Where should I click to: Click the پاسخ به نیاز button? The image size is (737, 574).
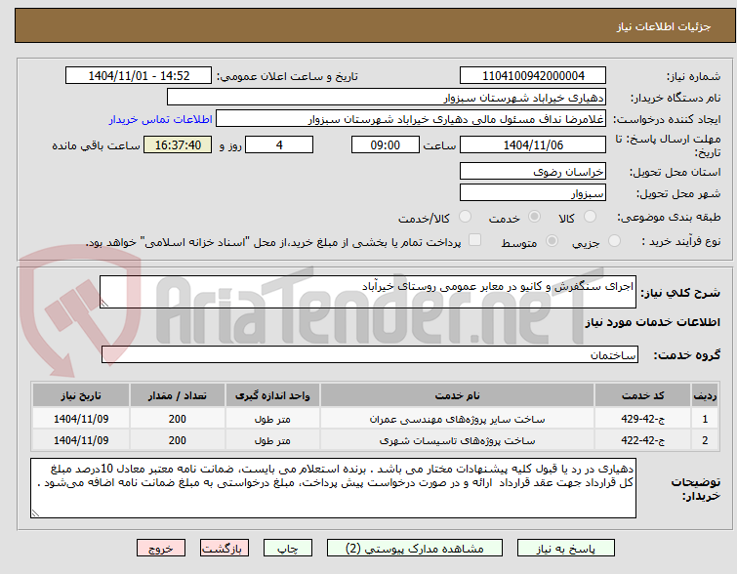[566, 549]
